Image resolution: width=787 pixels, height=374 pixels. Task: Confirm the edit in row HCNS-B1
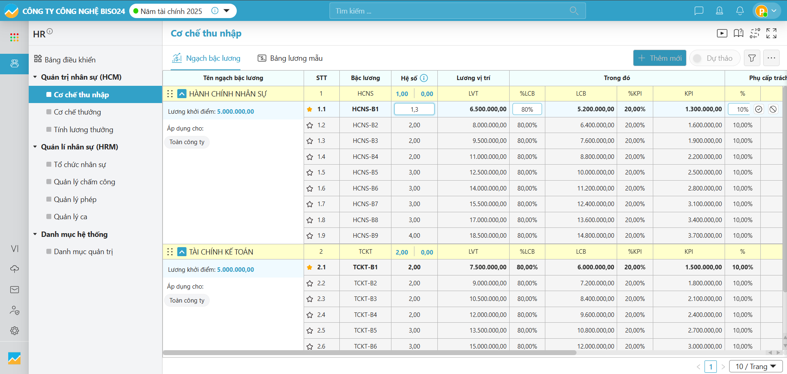pyautogui.click(x=759, y=109)
